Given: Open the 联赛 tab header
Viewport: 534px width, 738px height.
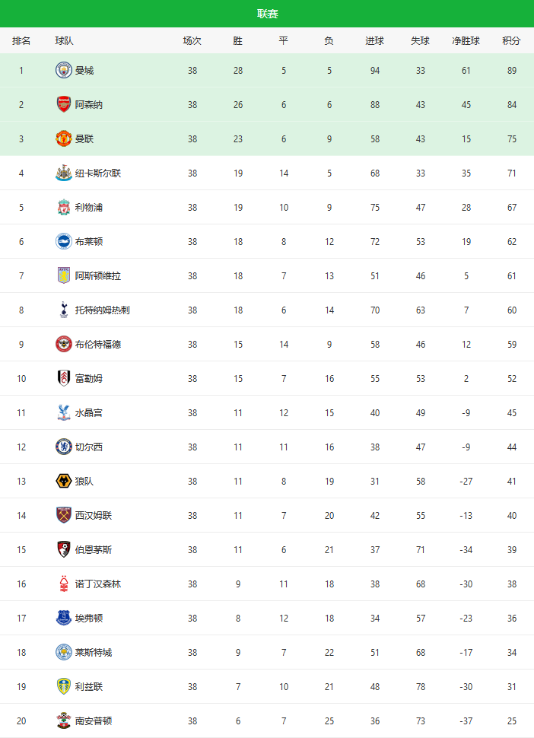Looking at the screenshot, I should click(267, 14).
